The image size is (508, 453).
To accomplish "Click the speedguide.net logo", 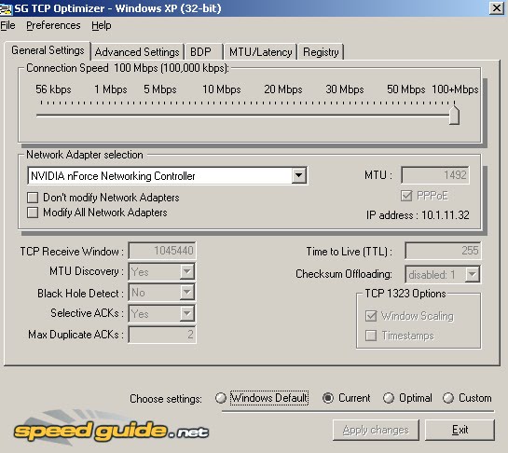I will (x=111, y=429).
